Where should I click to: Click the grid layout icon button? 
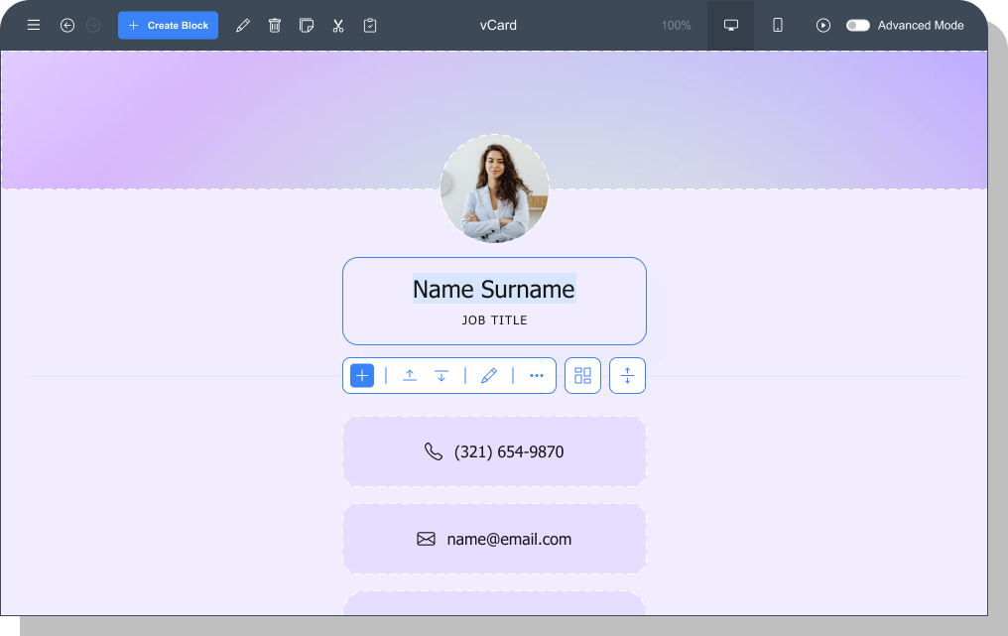tap(582, 375)
